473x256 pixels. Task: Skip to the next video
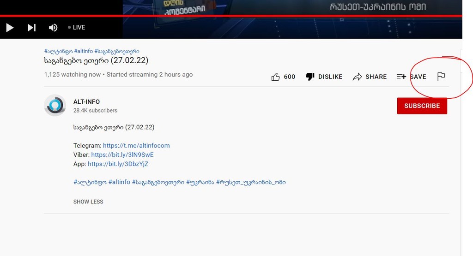[x=32, y=28]
